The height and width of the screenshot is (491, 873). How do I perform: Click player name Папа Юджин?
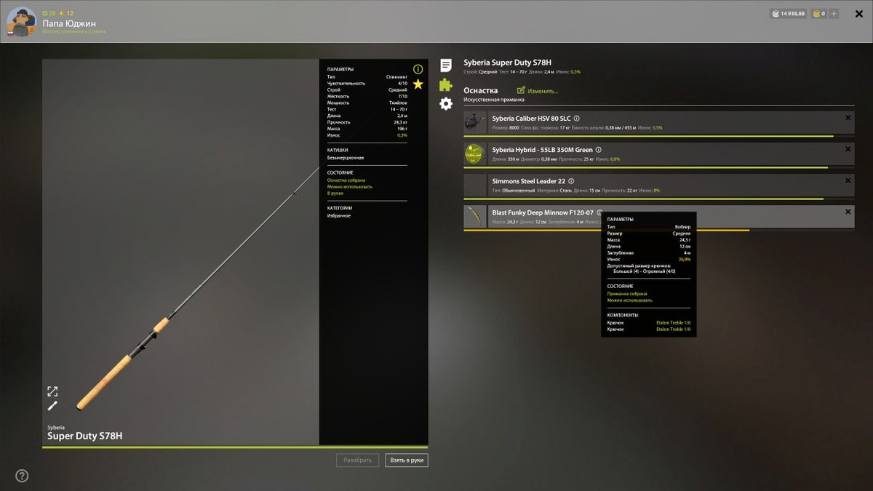tap(68, 23)
